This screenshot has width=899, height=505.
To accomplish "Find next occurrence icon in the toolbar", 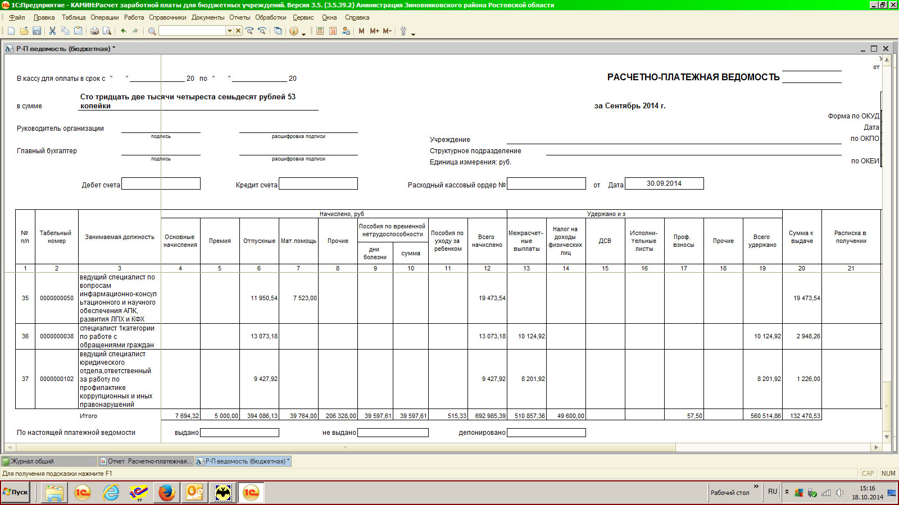I will tap(250, 31).
